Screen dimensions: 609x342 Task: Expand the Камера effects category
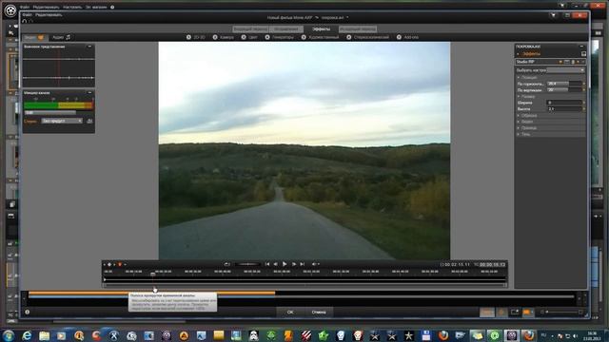pyautogui.click(x=224, y=37)
